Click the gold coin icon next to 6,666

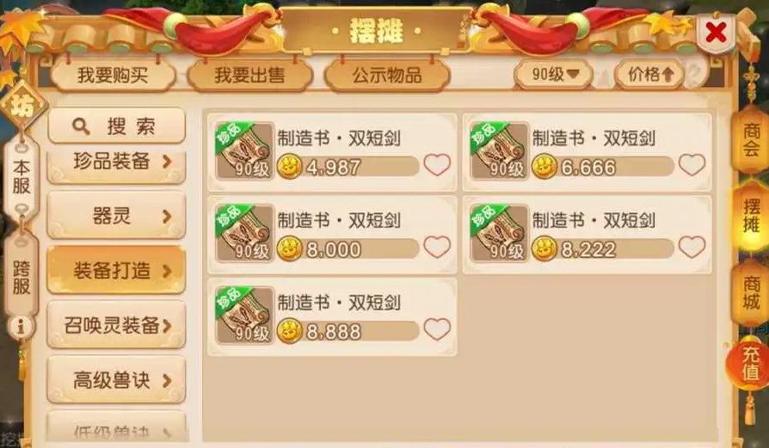click(x=544, y=167)
